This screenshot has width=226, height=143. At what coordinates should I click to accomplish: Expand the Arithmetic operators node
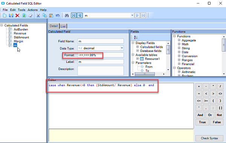179,72
